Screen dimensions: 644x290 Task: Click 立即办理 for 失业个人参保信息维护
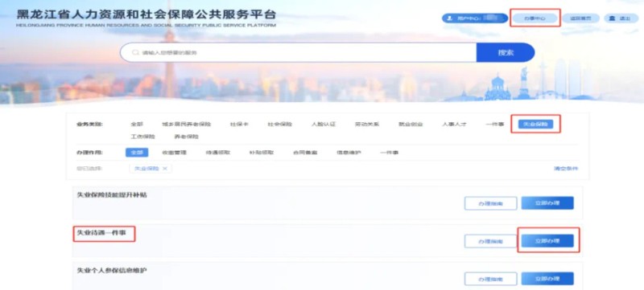tap(547, 279)
